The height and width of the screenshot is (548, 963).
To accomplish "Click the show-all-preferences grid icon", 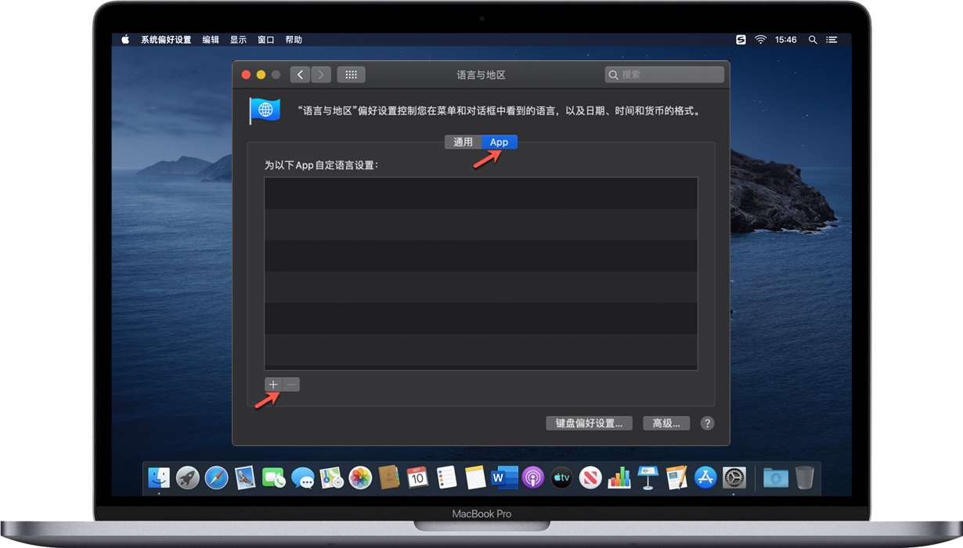I will pyautogui.click(x=351, y=74).
